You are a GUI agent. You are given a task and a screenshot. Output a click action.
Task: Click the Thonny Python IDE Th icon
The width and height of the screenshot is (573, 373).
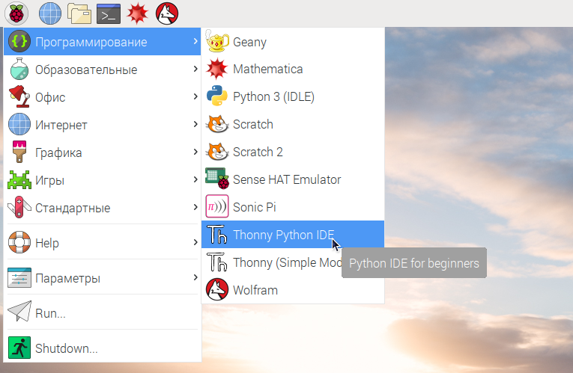point(217,235)
